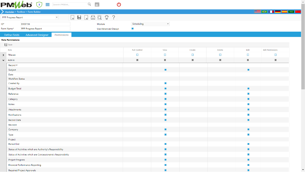This screenshot has height=172, width=305.
Task: Toggle Edit checkbox for Record Date field
Action: [248, 120]
